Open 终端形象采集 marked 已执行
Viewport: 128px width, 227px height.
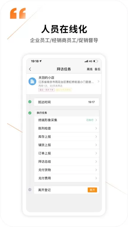click(67, 120)
